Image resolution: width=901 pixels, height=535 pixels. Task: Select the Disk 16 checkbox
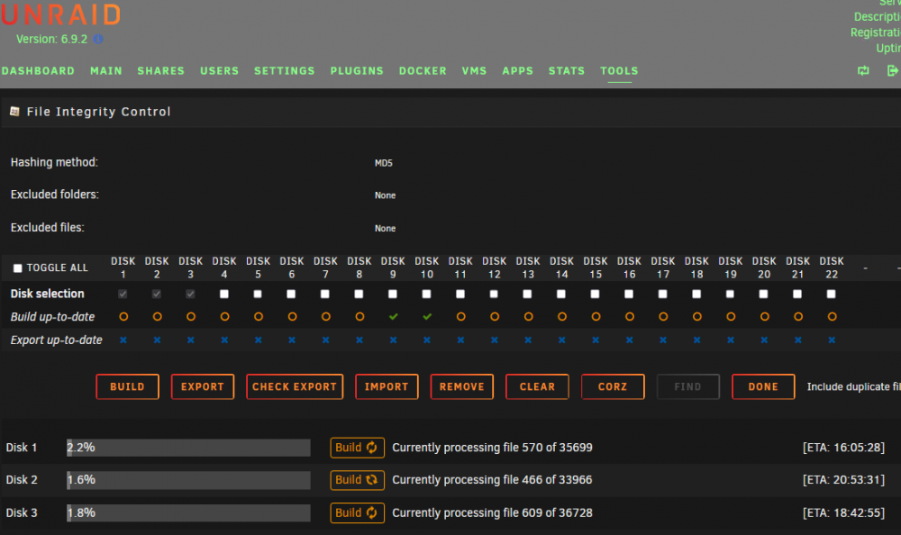tap(629, 295)
